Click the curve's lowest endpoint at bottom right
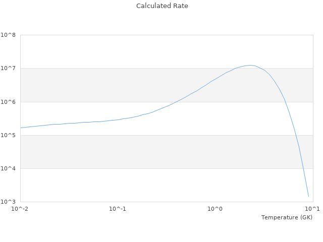 [x=308, y=197]
